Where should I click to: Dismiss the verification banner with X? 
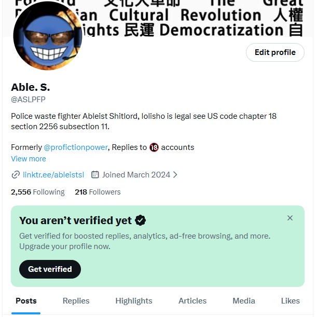click(x=290, y=218)
